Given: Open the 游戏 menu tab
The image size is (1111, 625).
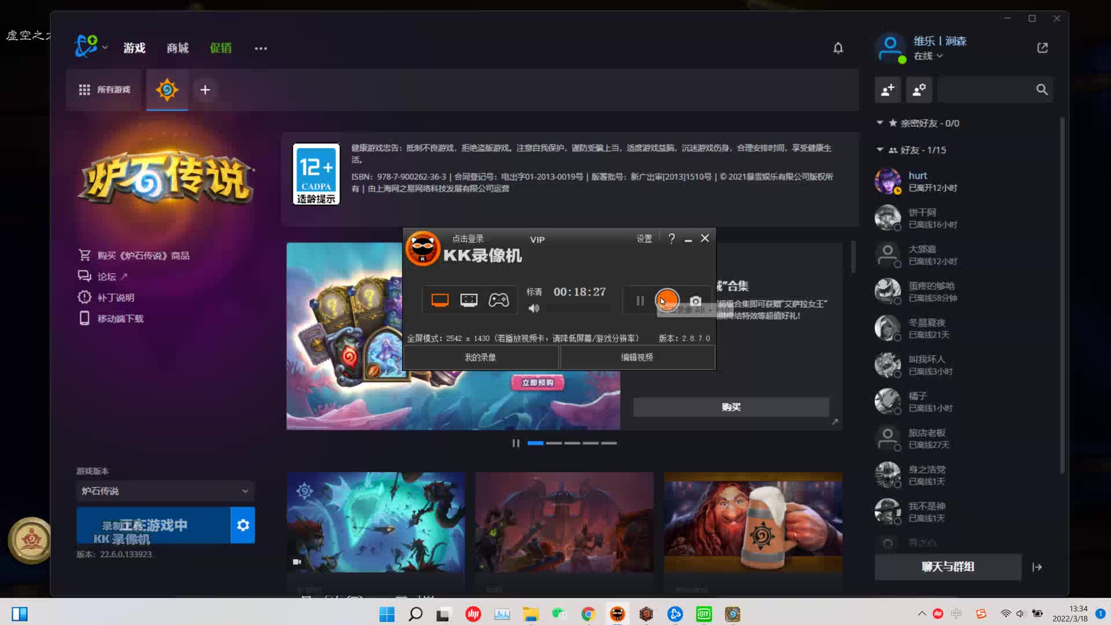Looking at the screenshot, I should pos(134,48).
